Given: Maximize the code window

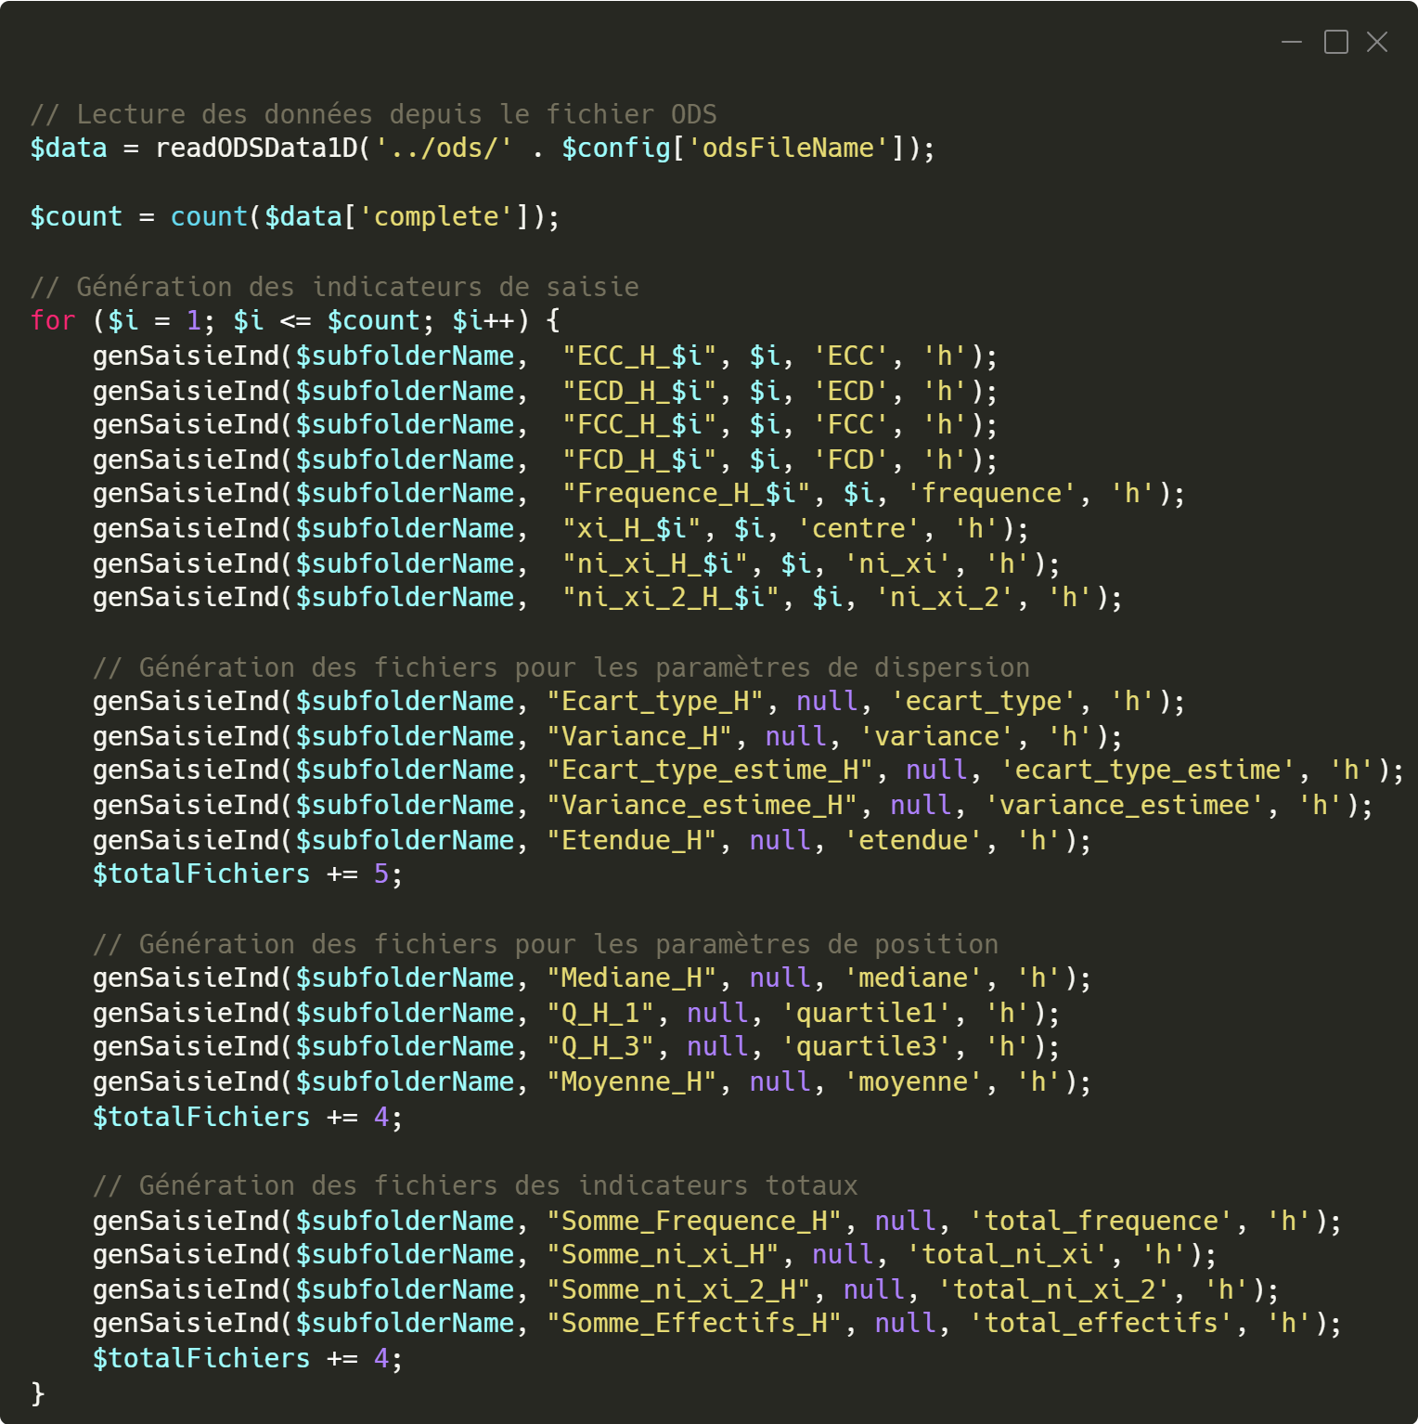Looking at the screenshot, I should click(x=1336, y=42).
